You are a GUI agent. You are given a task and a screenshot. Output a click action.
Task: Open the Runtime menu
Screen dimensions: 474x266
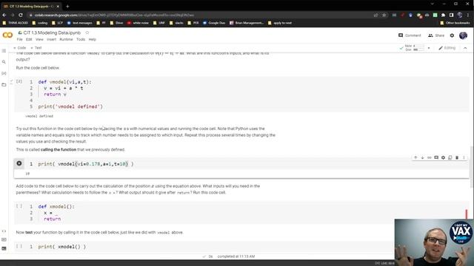66,39
